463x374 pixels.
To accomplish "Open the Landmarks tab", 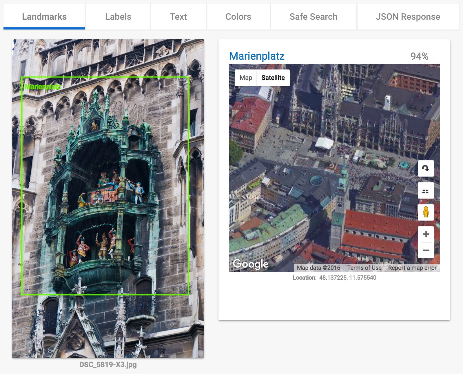I will 44,17.
